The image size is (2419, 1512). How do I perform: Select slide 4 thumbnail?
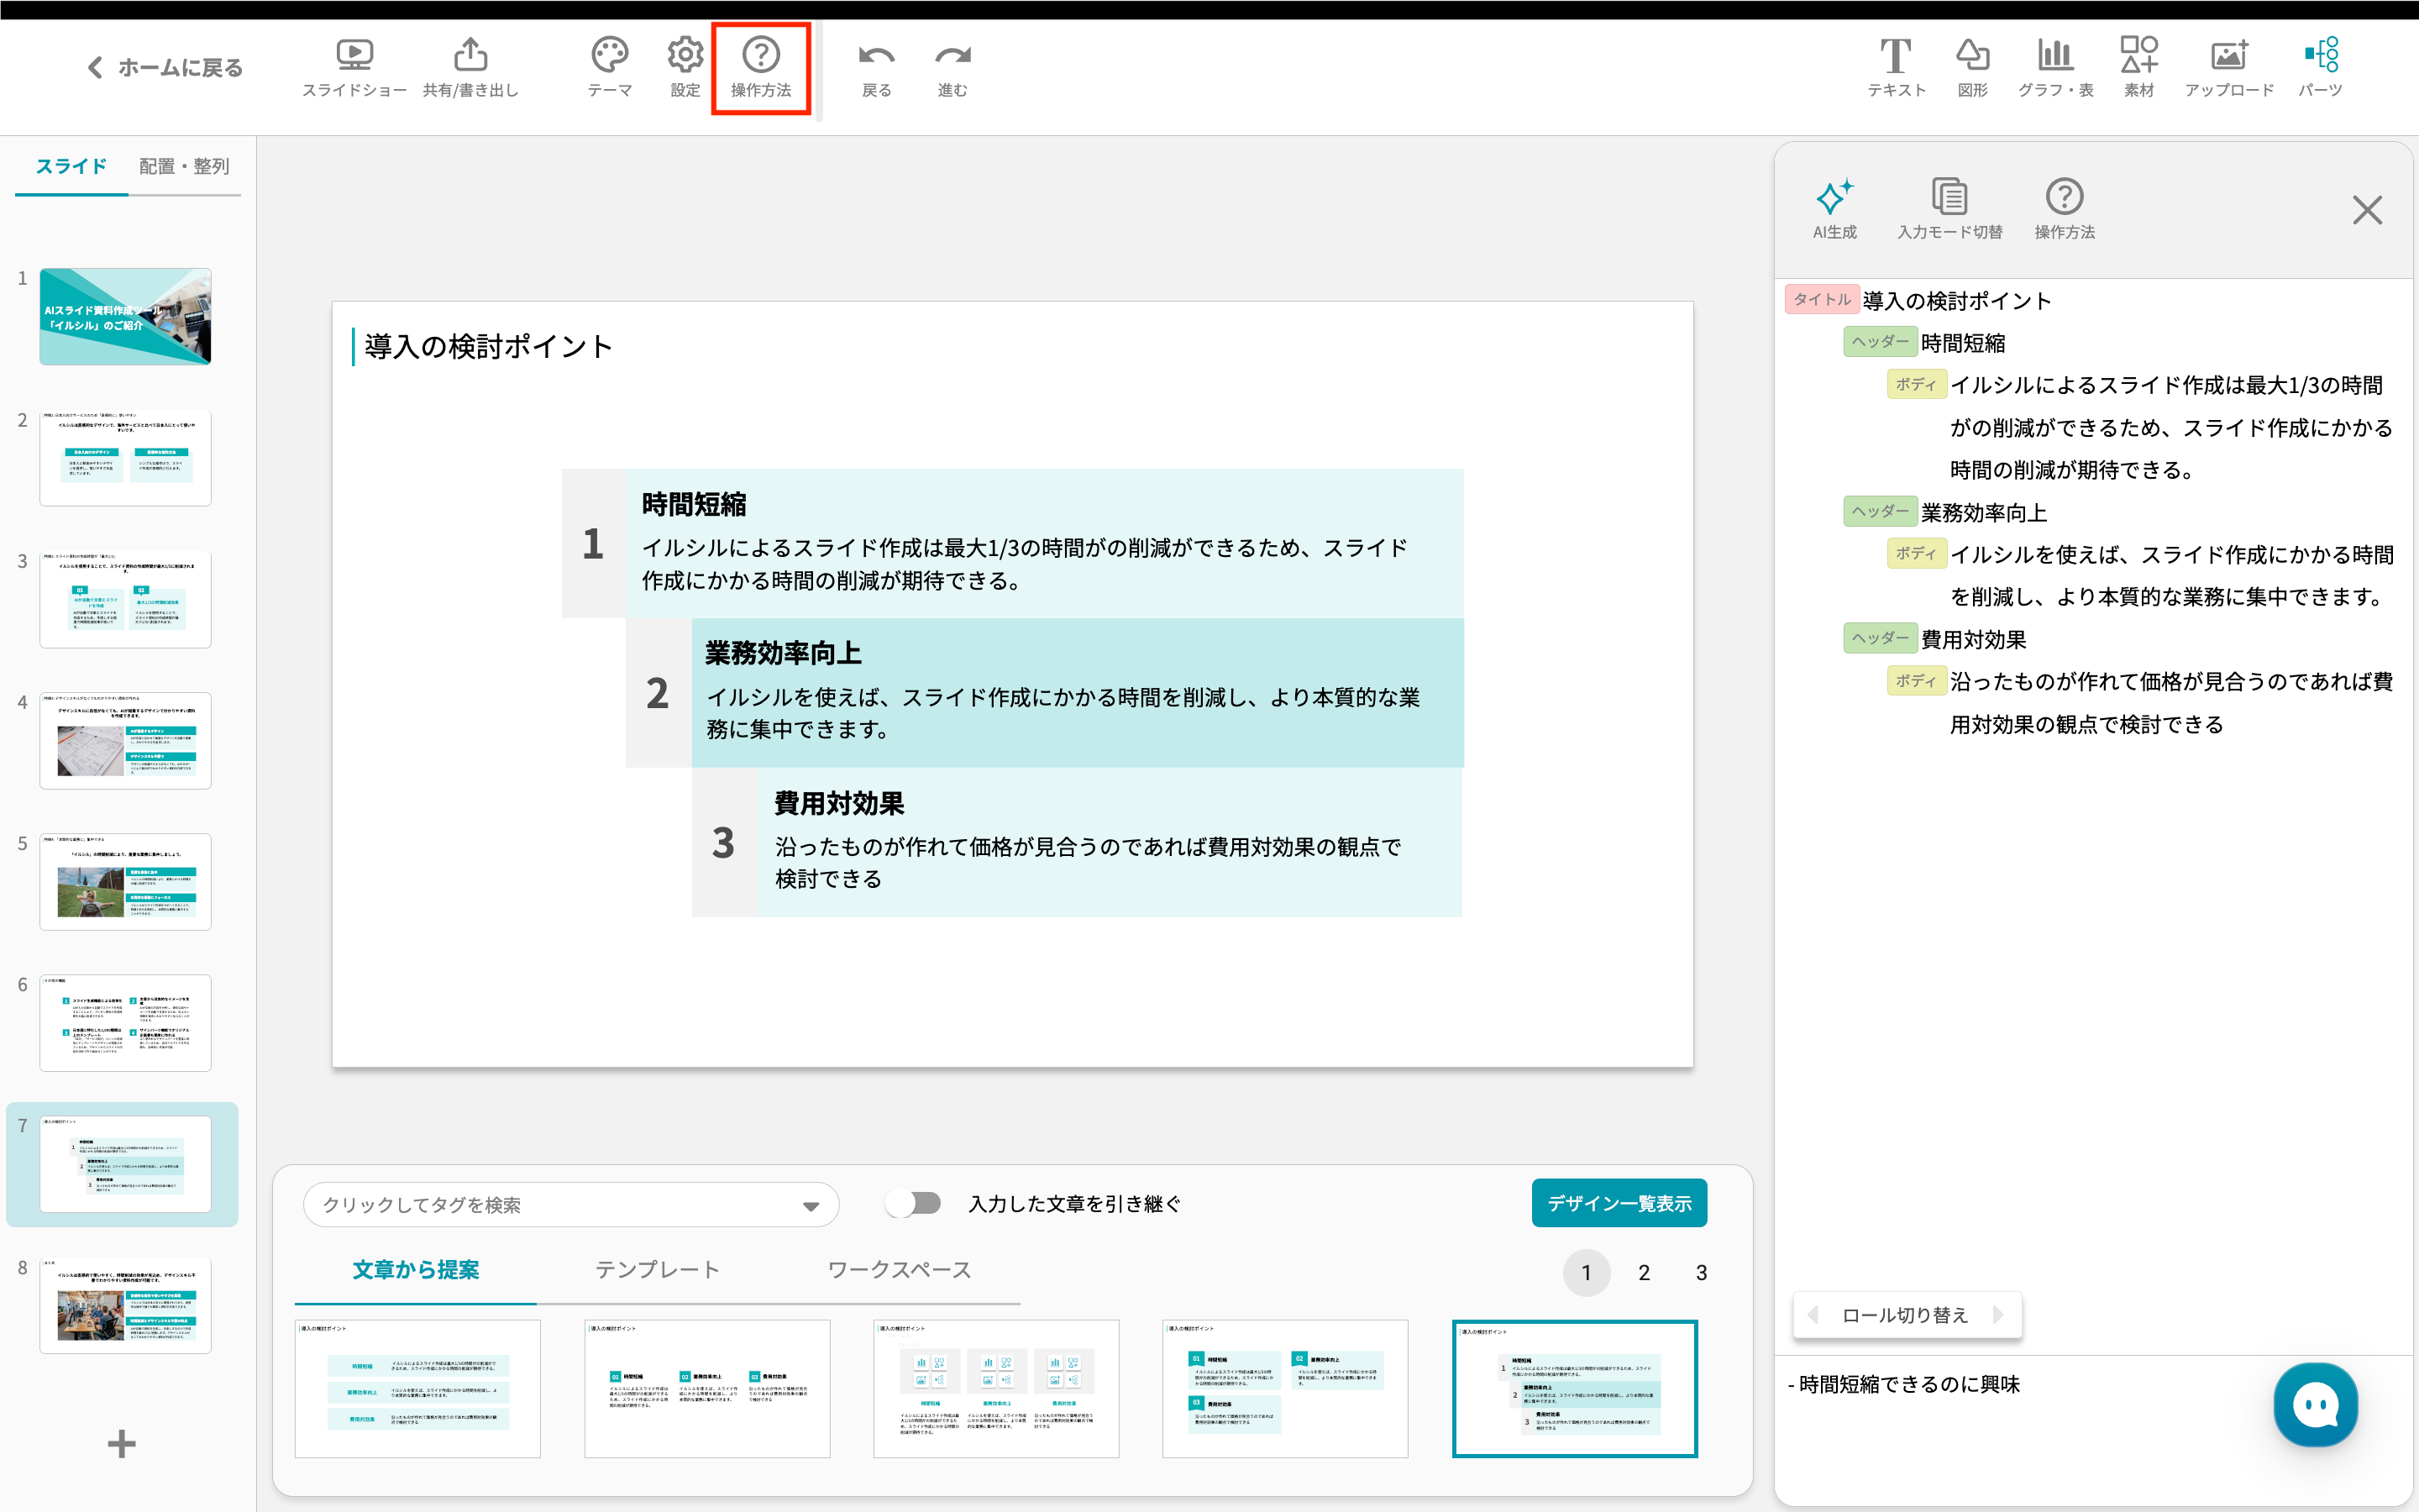126,740
